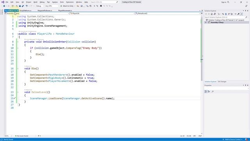The height and width of the screenshot is (141, 250).
Task: Click the Solution Explorer refresh icon
Action: coord(226,14)
